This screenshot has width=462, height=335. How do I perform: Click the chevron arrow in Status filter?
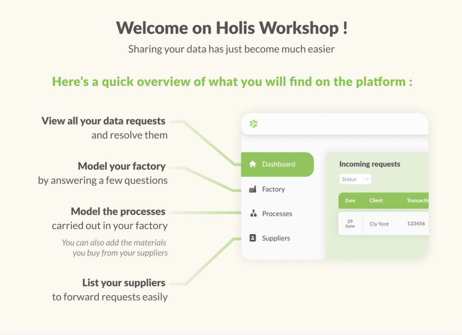point(366,179)
